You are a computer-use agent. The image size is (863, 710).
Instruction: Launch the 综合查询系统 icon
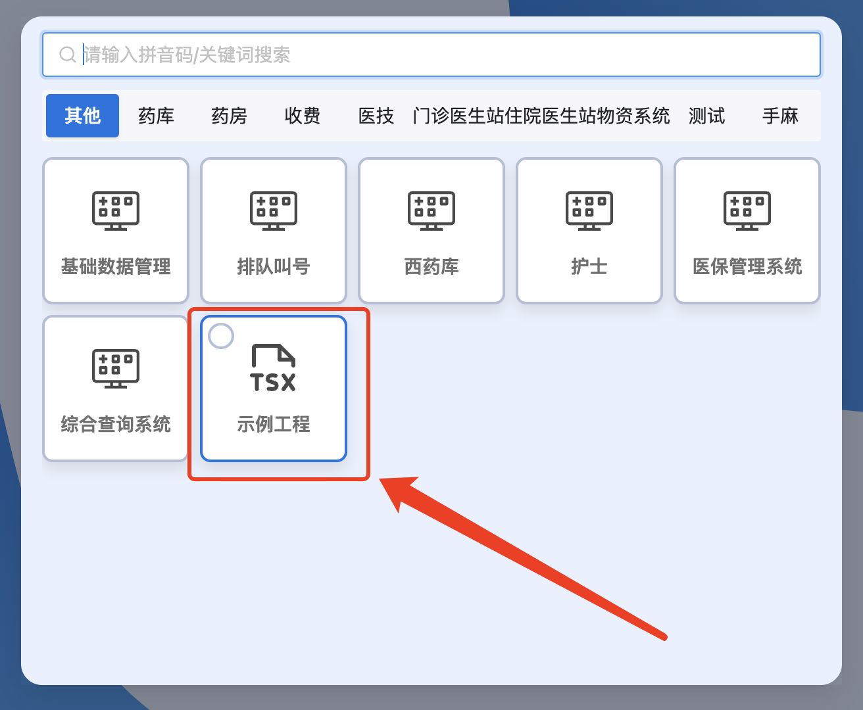[x=115, y=388]
